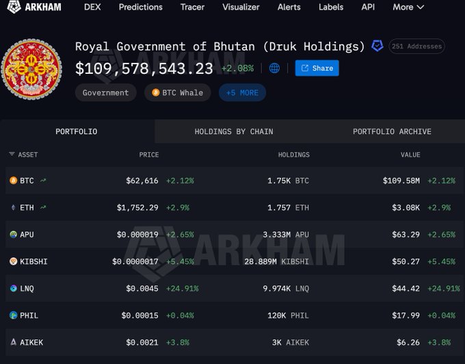
Task: Go to Predictions in navigation
Action: tap(141, 7)
